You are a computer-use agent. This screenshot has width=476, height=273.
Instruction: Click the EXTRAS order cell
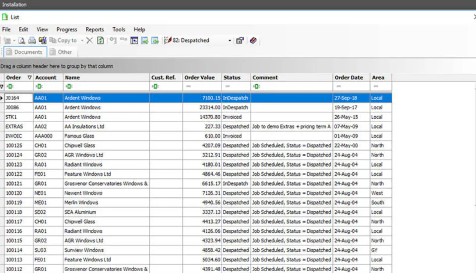pyautogui.click(x=19, y=127)
